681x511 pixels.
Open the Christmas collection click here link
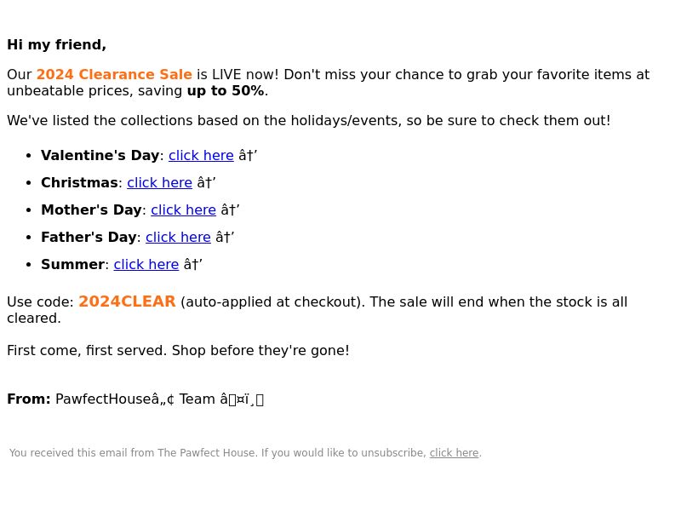[x=159, y=183]
